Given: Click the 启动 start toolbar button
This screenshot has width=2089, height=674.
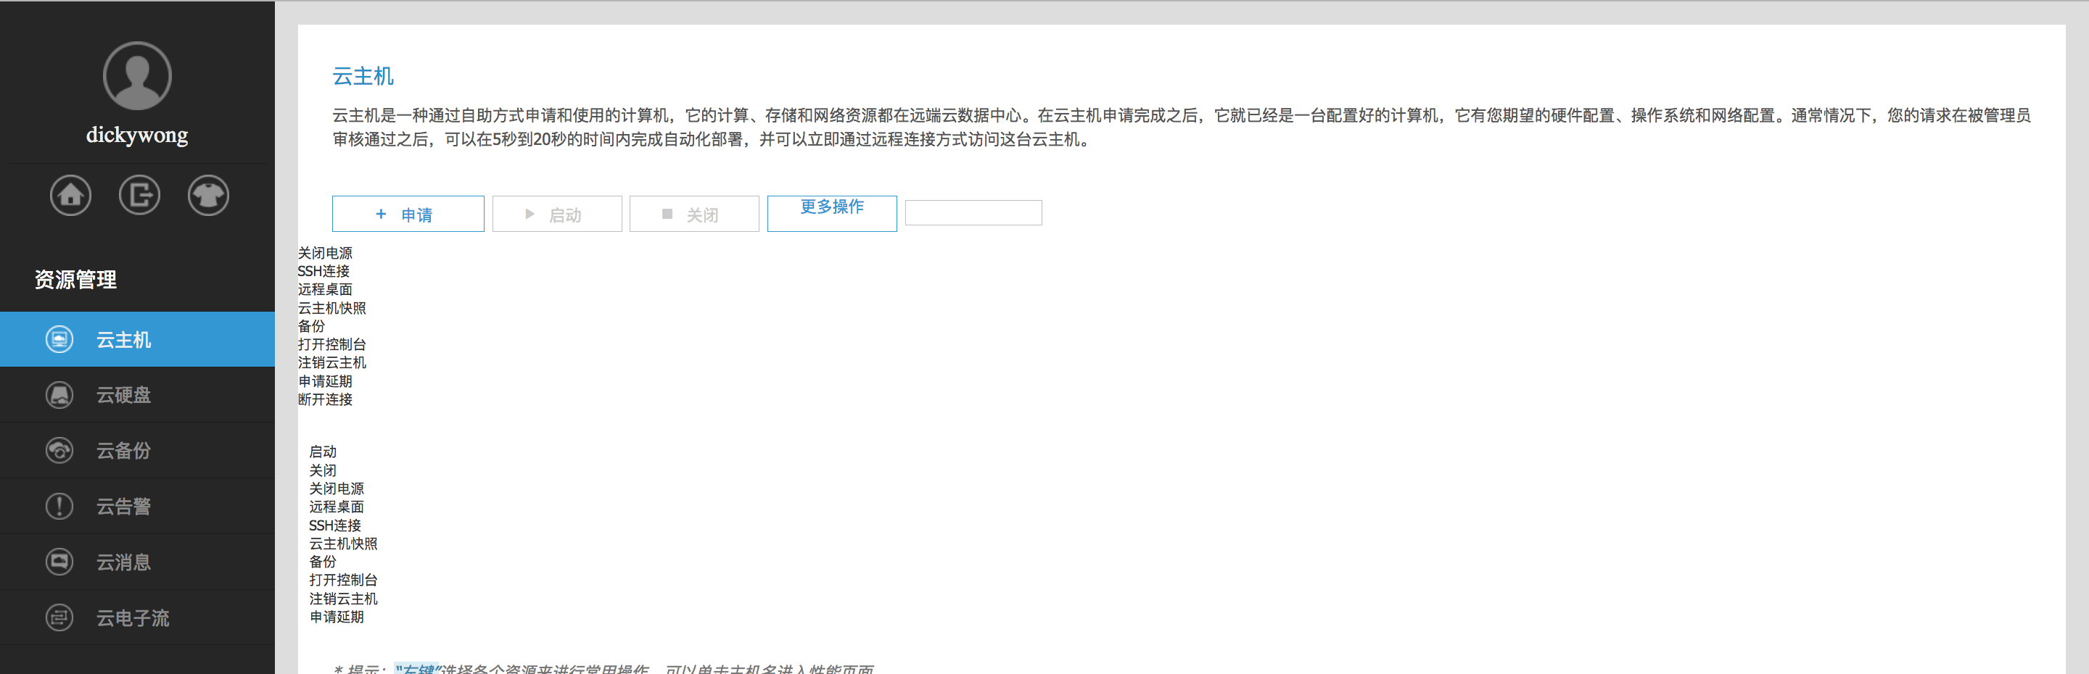Looking at the screenshot, I should click(557, 214).
